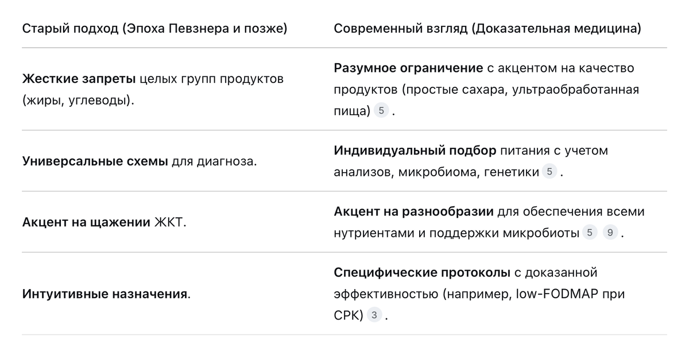Click the 'Разумное ограничение' bold text
Viewport: 689px width, 342px height.
(x=408, y=68)
